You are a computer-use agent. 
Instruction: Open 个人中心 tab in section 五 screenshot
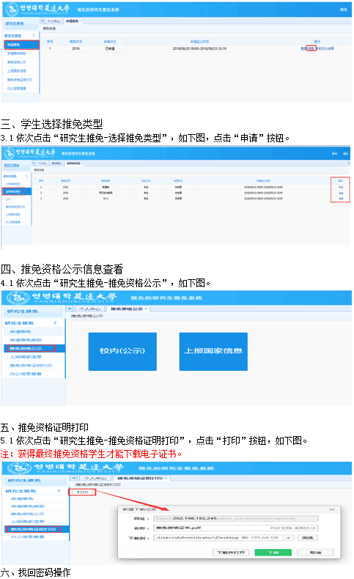tap(95, 478)
